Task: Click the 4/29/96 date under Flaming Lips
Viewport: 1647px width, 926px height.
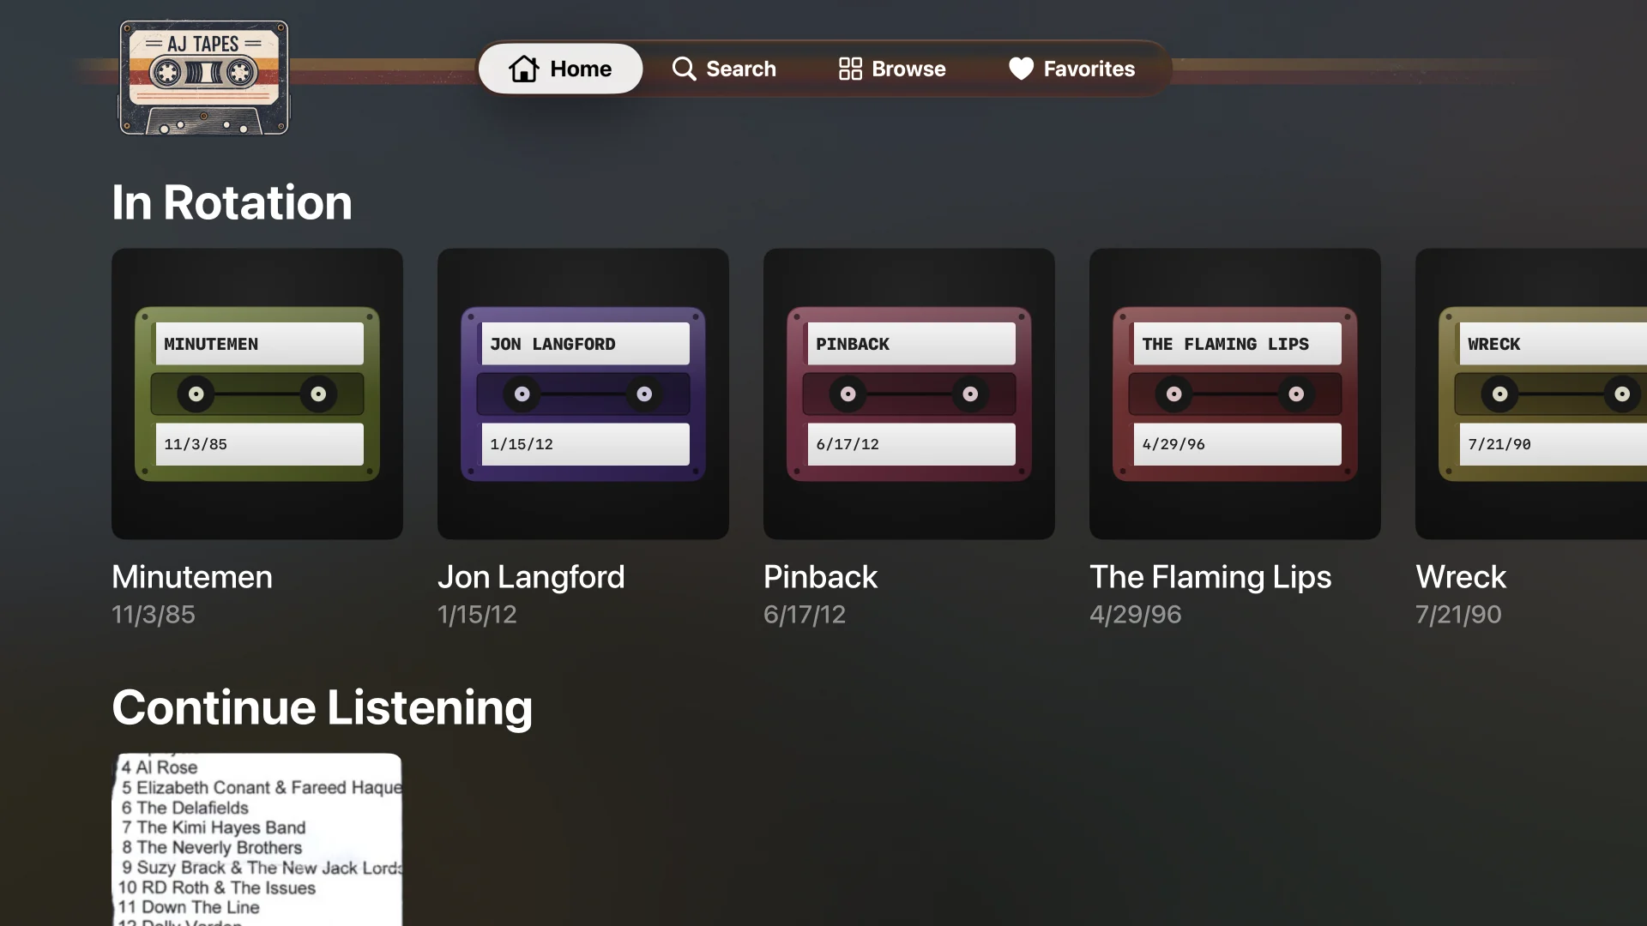Action: (1136, 615)
